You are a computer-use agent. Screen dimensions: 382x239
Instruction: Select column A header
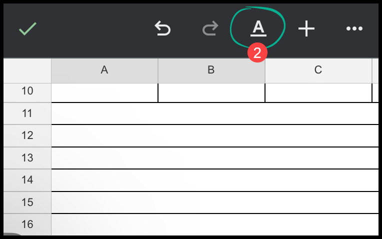click(104, 70)
